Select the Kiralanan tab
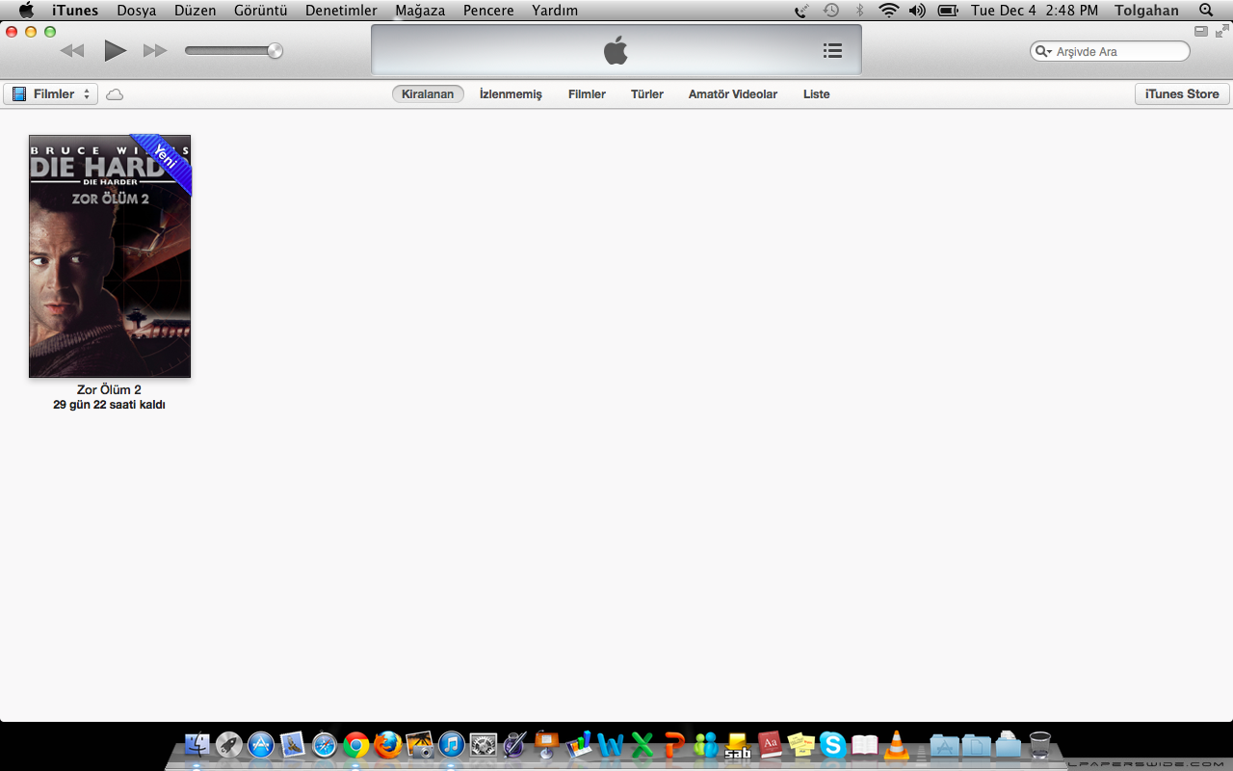 [x=428, y=94]
